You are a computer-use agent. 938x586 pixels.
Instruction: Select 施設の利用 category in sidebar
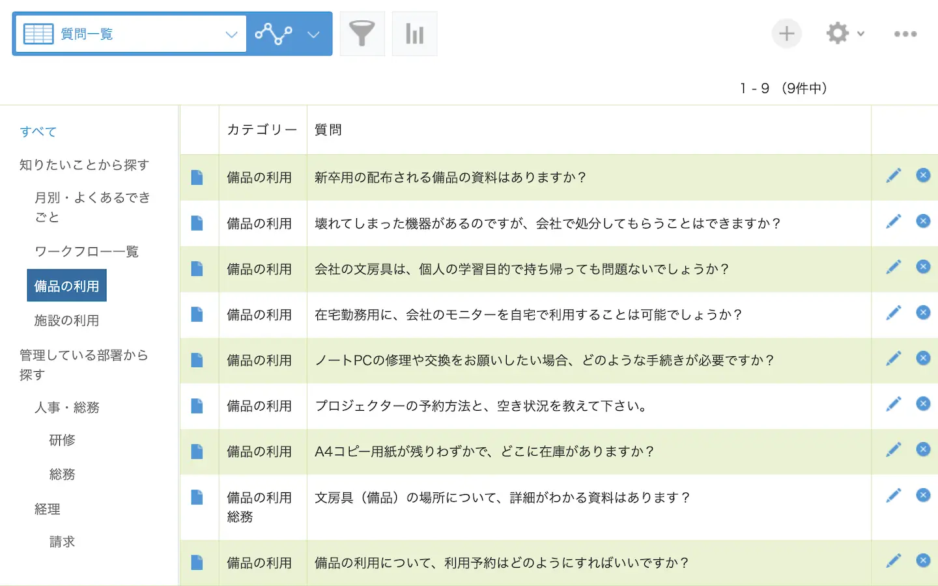click(x=66, y=320)
